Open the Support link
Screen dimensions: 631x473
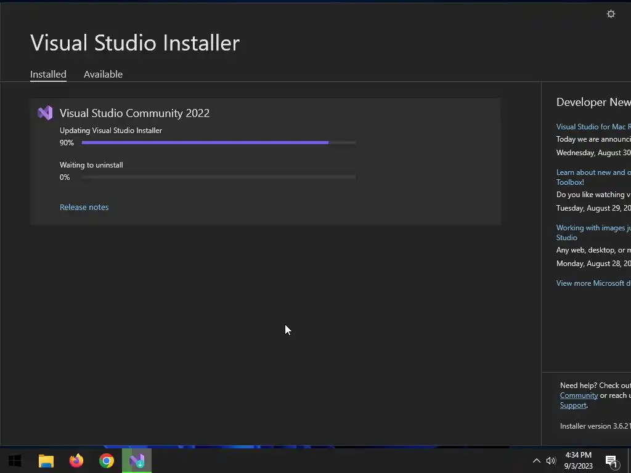click(573, 405)
